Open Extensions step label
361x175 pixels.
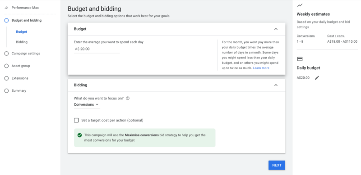20,78
